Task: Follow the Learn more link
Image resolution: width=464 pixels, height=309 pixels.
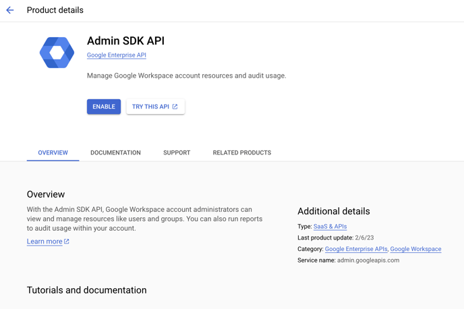Action: pos(45,242)
